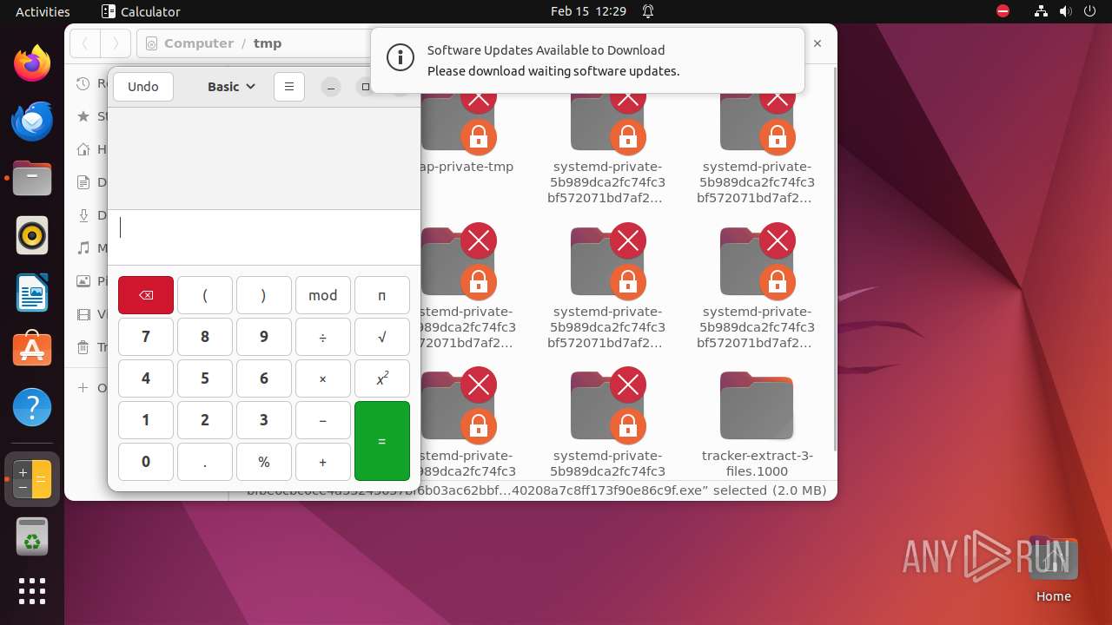
Task: Click the plus key
Action: point(323,462)
